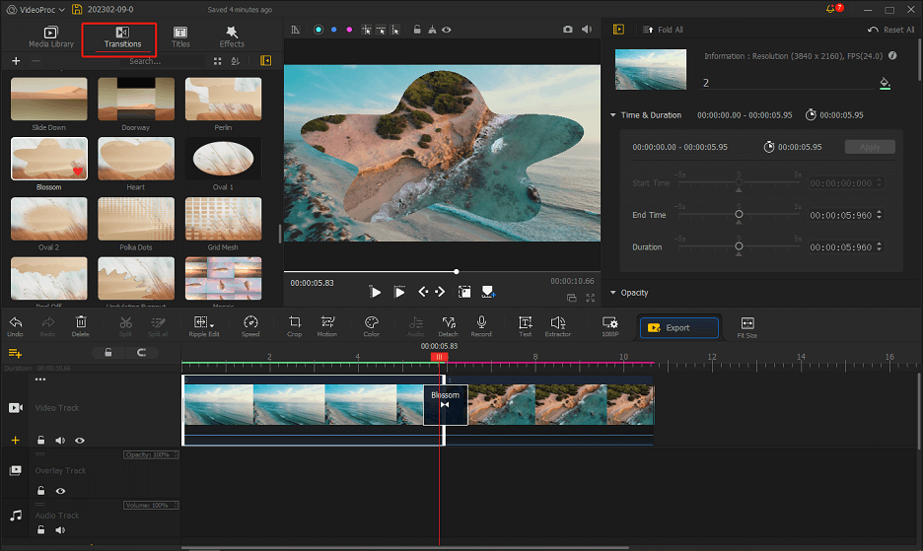Click the Duration value stepper arrows

click(879, 246)
